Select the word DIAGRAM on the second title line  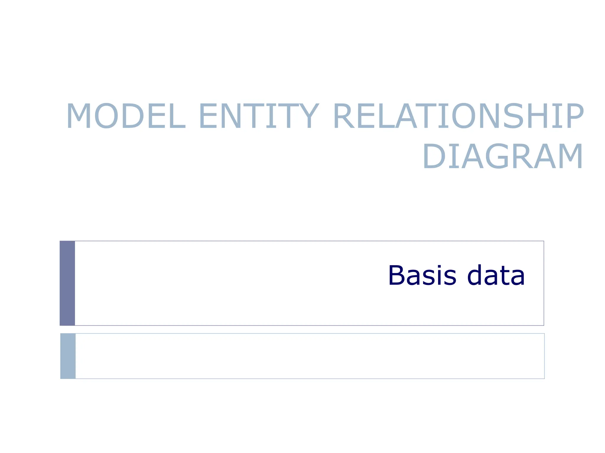tap(503, 156)
